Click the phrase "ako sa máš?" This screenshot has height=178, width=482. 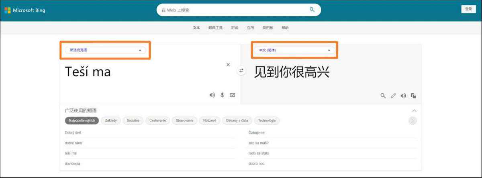pos(259,143)
